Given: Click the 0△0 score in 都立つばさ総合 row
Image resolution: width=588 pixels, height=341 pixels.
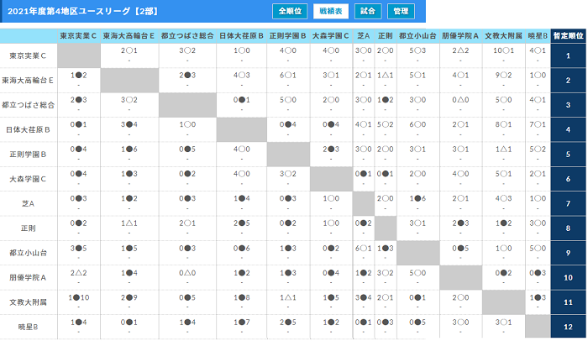Looking at the screenshot, I should (460, 100).
